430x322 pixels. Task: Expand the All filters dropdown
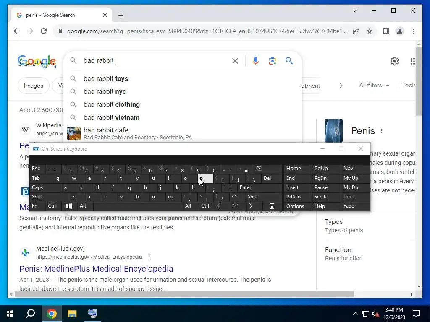(374, 86)
